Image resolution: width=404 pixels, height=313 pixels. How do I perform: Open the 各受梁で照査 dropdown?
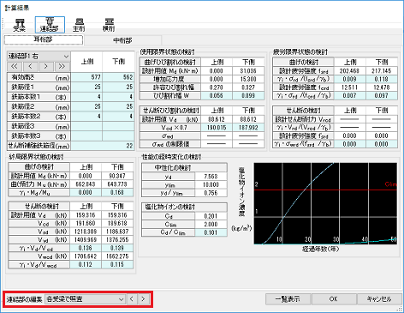pyautogui.click(x=85, y=299)
